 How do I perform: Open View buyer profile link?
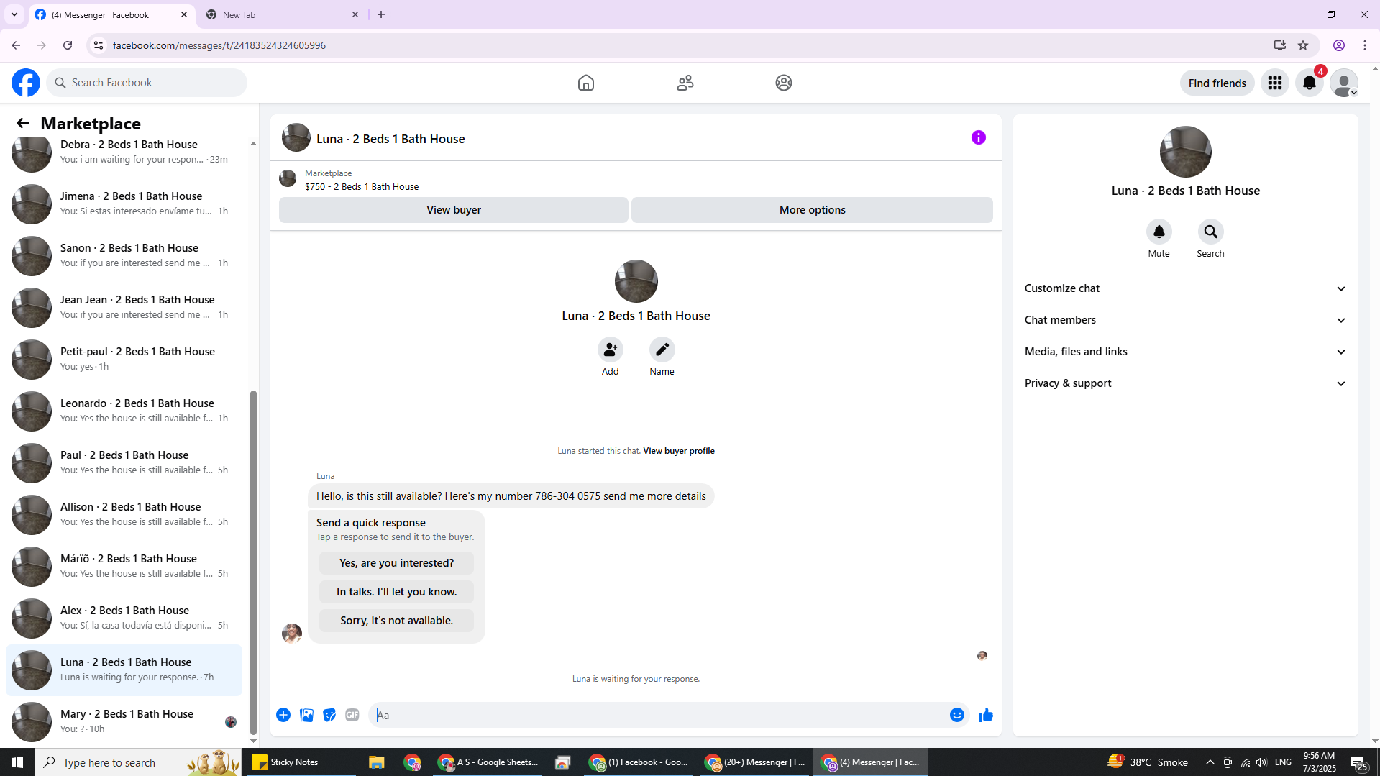(x=678, y=451)
